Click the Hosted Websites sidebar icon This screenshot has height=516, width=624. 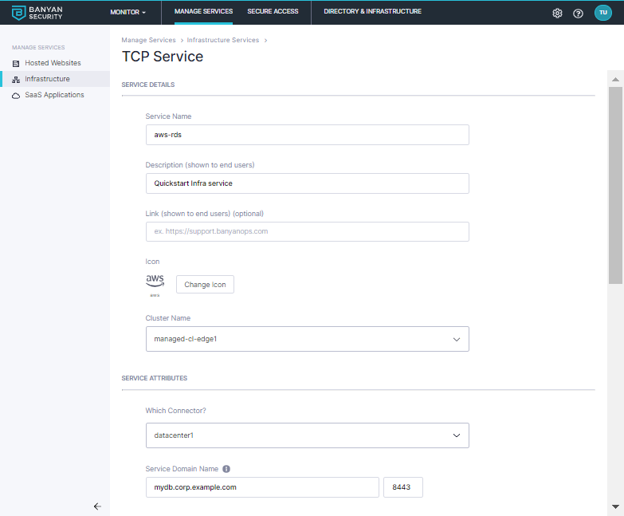pyautogui.click(x=16, y=63)
